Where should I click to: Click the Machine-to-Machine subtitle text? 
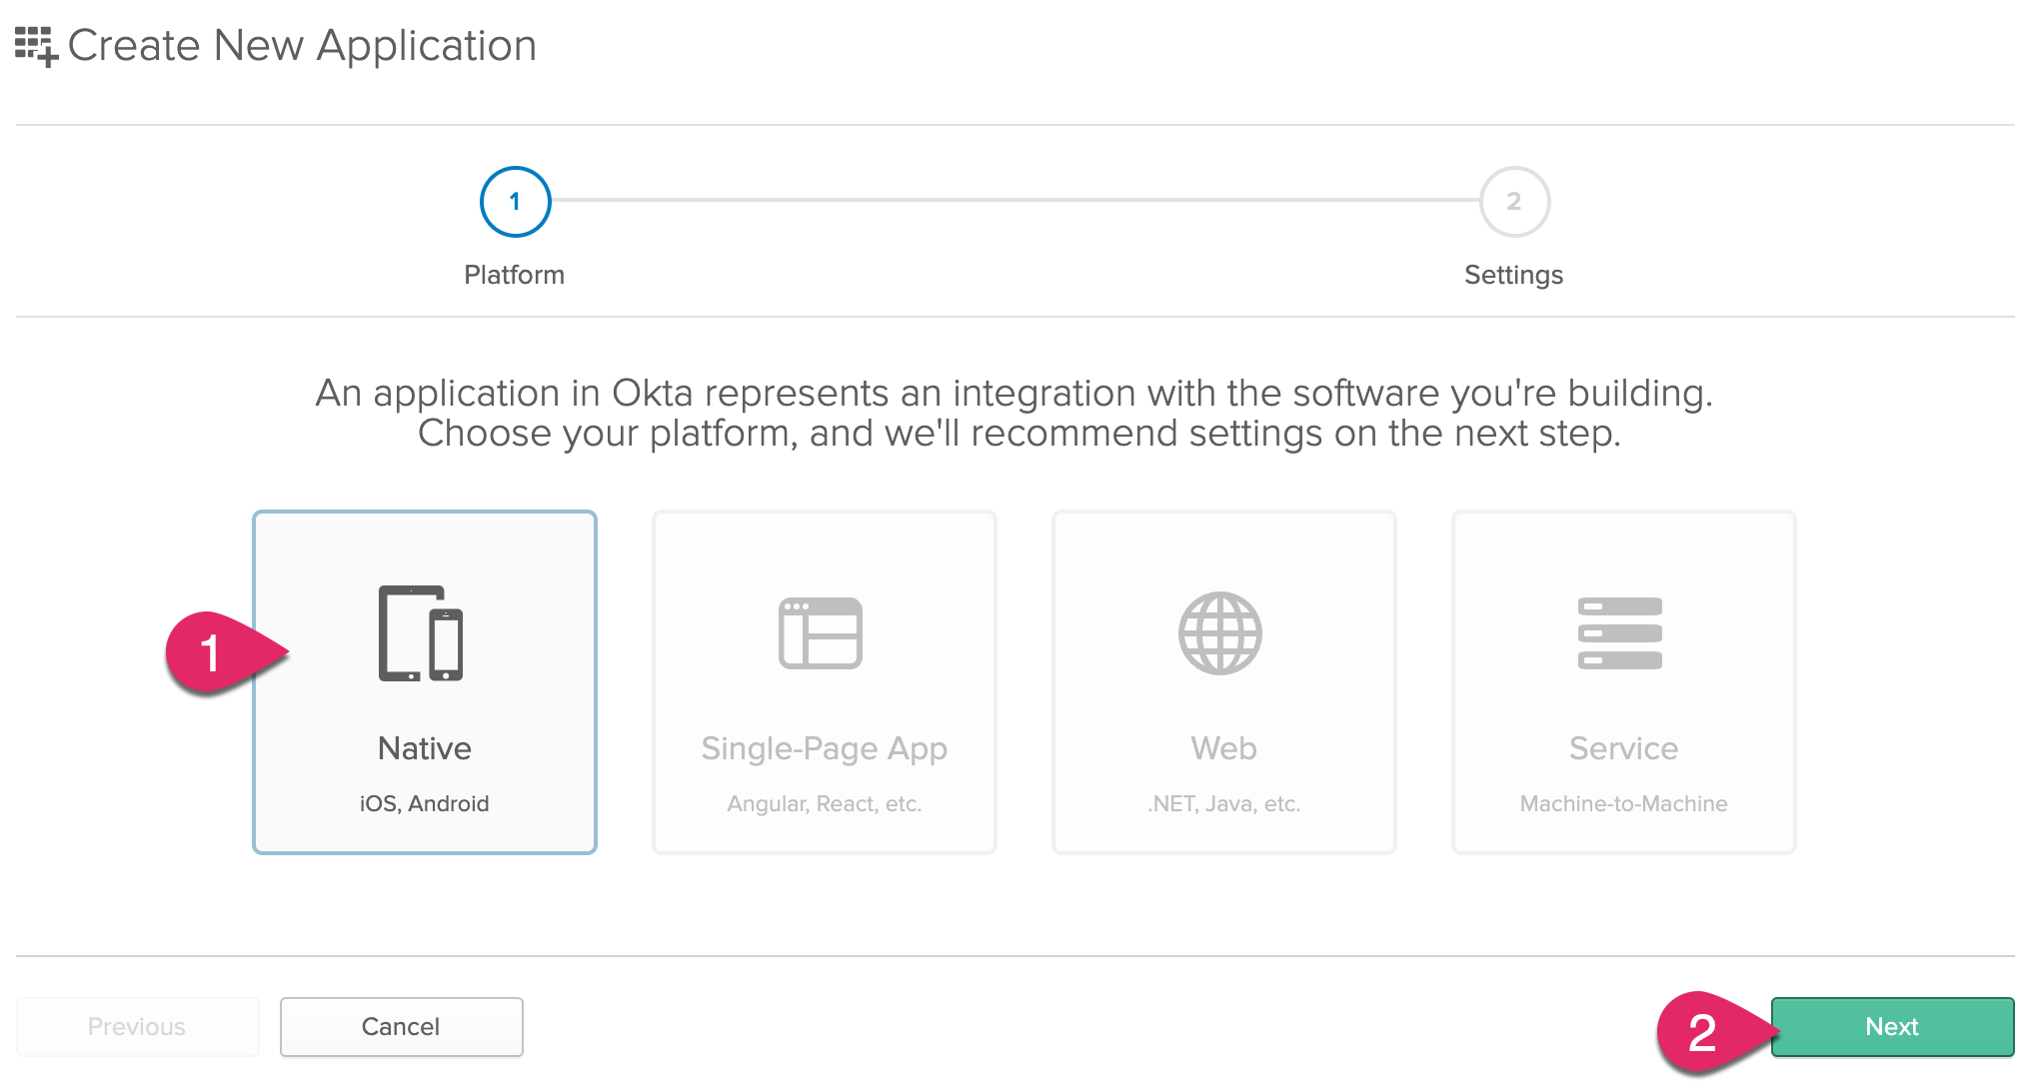coord(1623,803)
